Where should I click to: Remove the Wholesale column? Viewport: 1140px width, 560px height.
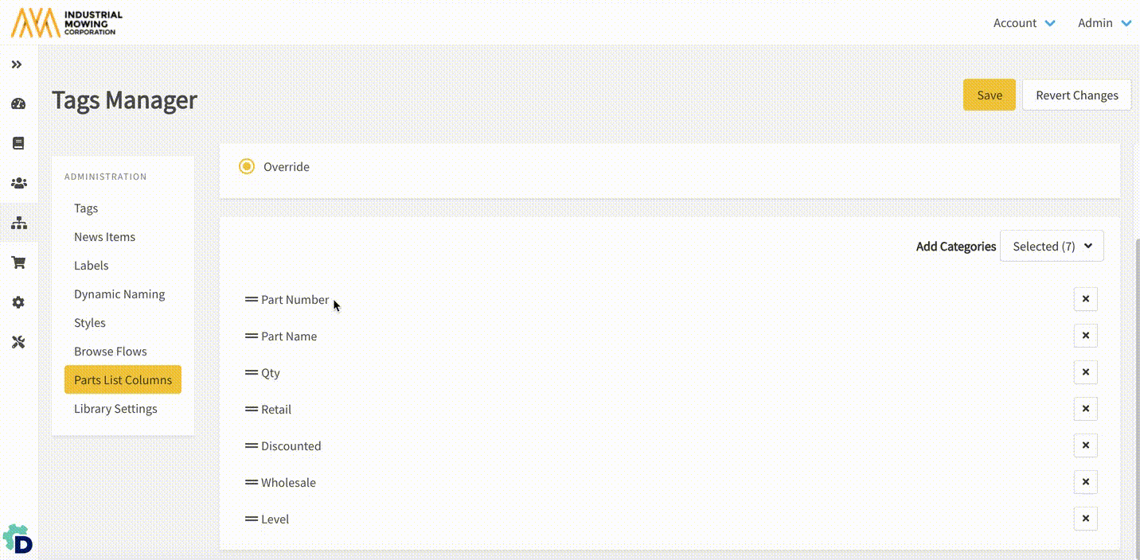coord(1085,482)
